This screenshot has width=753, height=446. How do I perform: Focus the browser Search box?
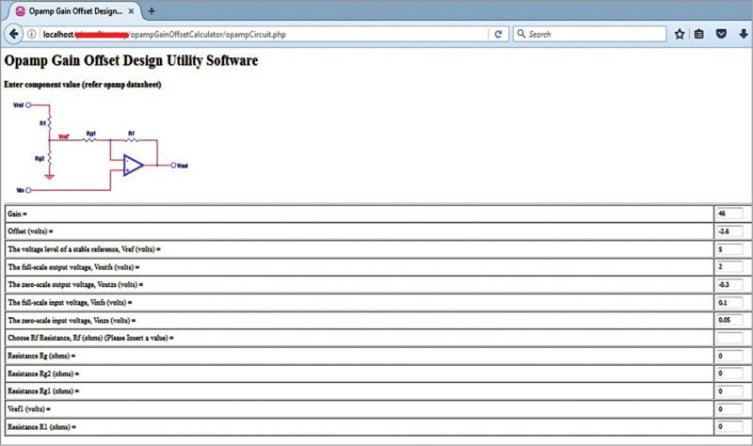pos(593,34)
